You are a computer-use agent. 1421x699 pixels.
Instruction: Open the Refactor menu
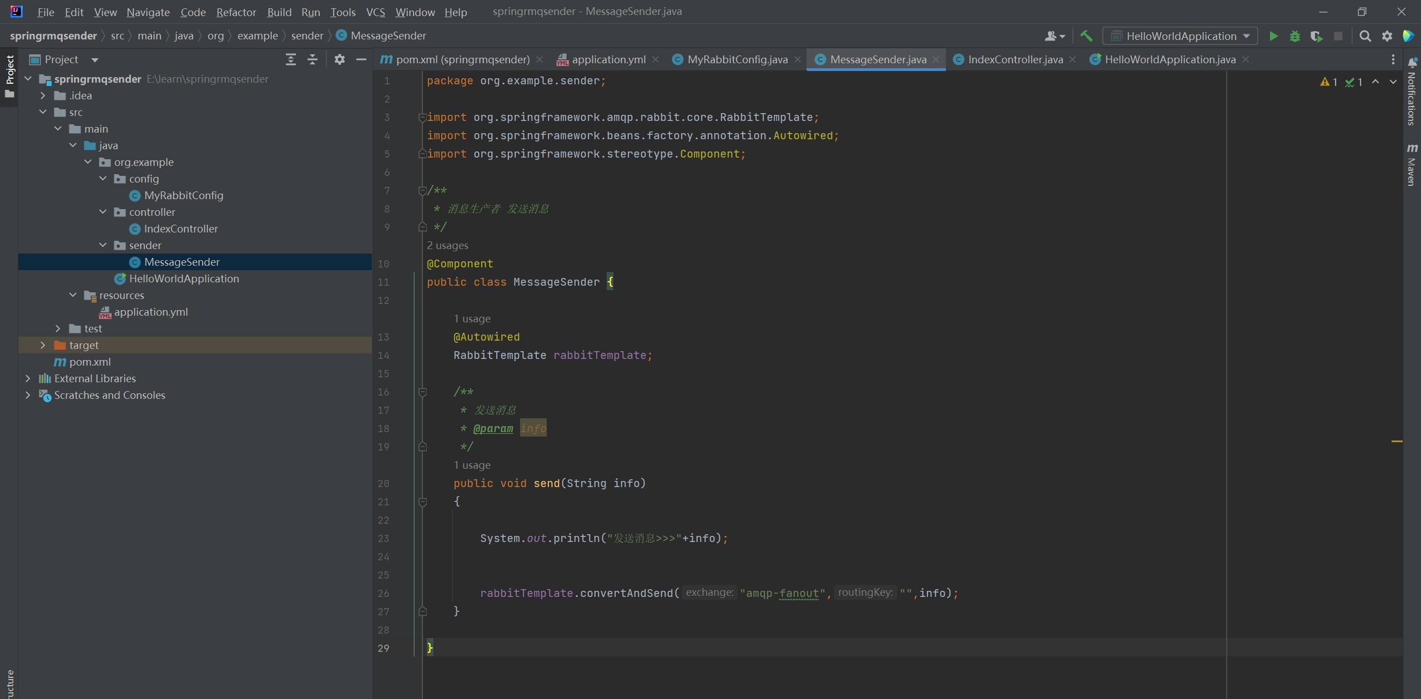coord(236,12)
